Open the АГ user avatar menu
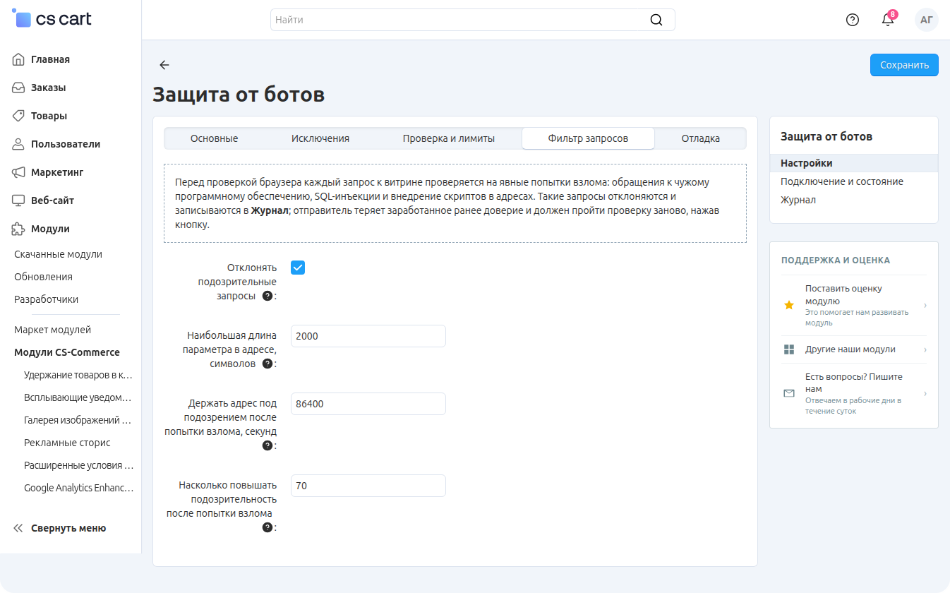950x593 pixels. [927, 20]
